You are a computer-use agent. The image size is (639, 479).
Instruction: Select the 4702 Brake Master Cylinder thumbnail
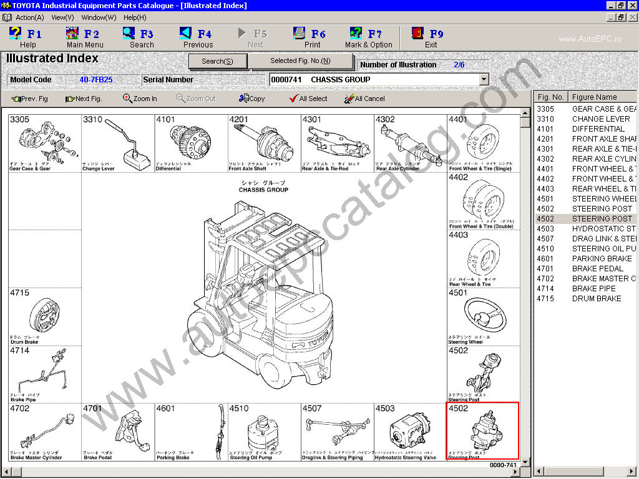pos(45,433)
